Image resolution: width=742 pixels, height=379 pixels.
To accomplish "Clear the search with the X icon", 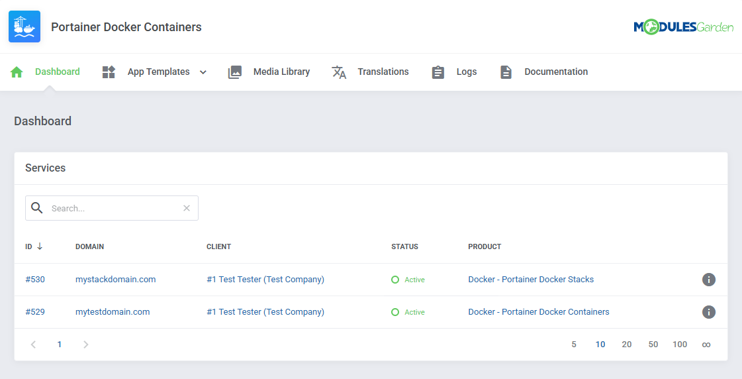I will pos(187,208).
